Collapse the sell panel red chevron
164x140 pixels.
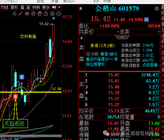122,37
